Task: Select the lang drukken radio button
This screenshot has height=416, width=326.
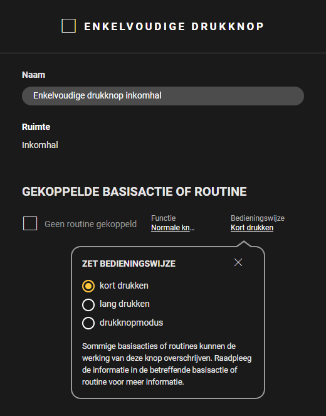Action: pos(88,304)
